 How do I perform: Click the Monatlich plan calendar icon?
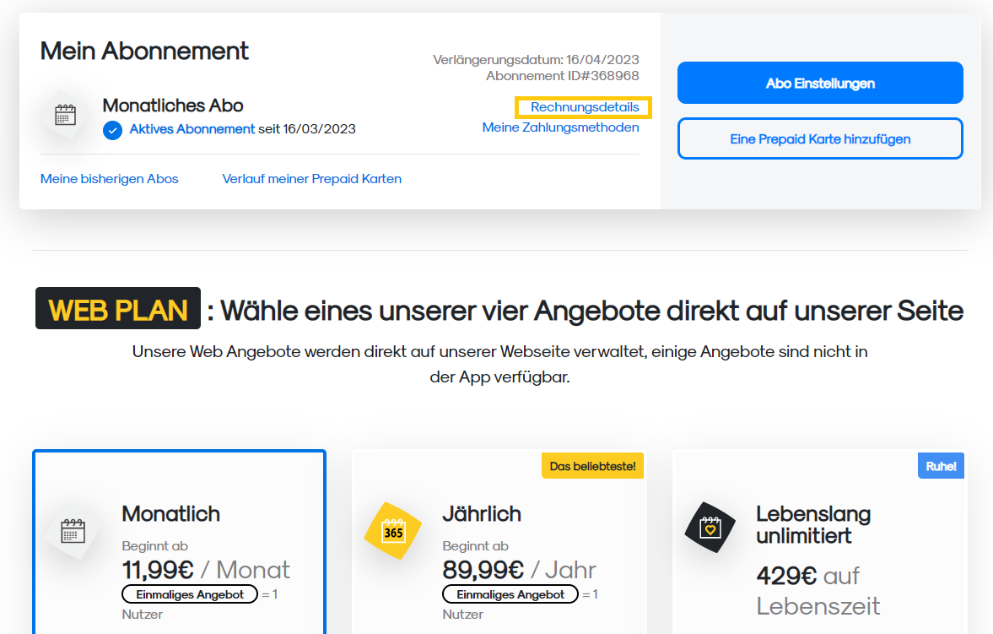click(x=73, y=531)
